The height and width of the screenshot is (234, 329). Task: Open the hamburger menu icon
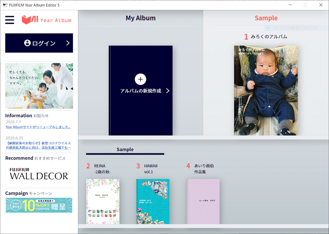(x=9, y=20)
